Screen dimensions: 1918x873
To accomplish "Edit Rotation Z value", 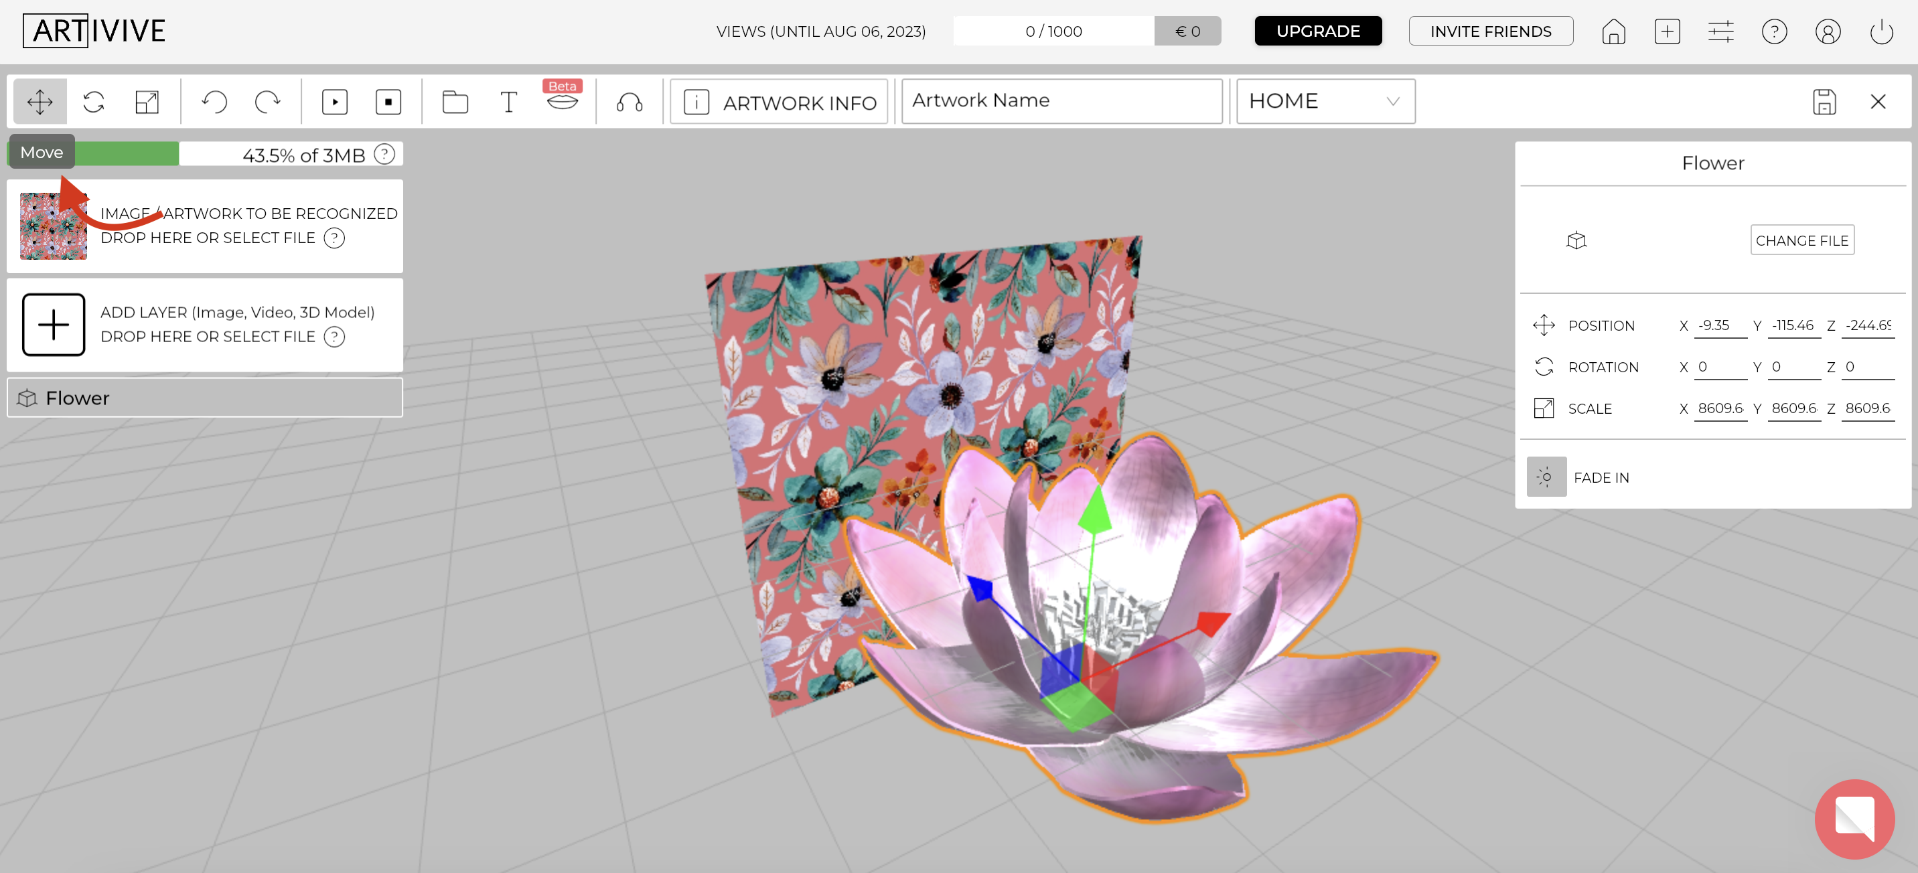I will 1867,367.
